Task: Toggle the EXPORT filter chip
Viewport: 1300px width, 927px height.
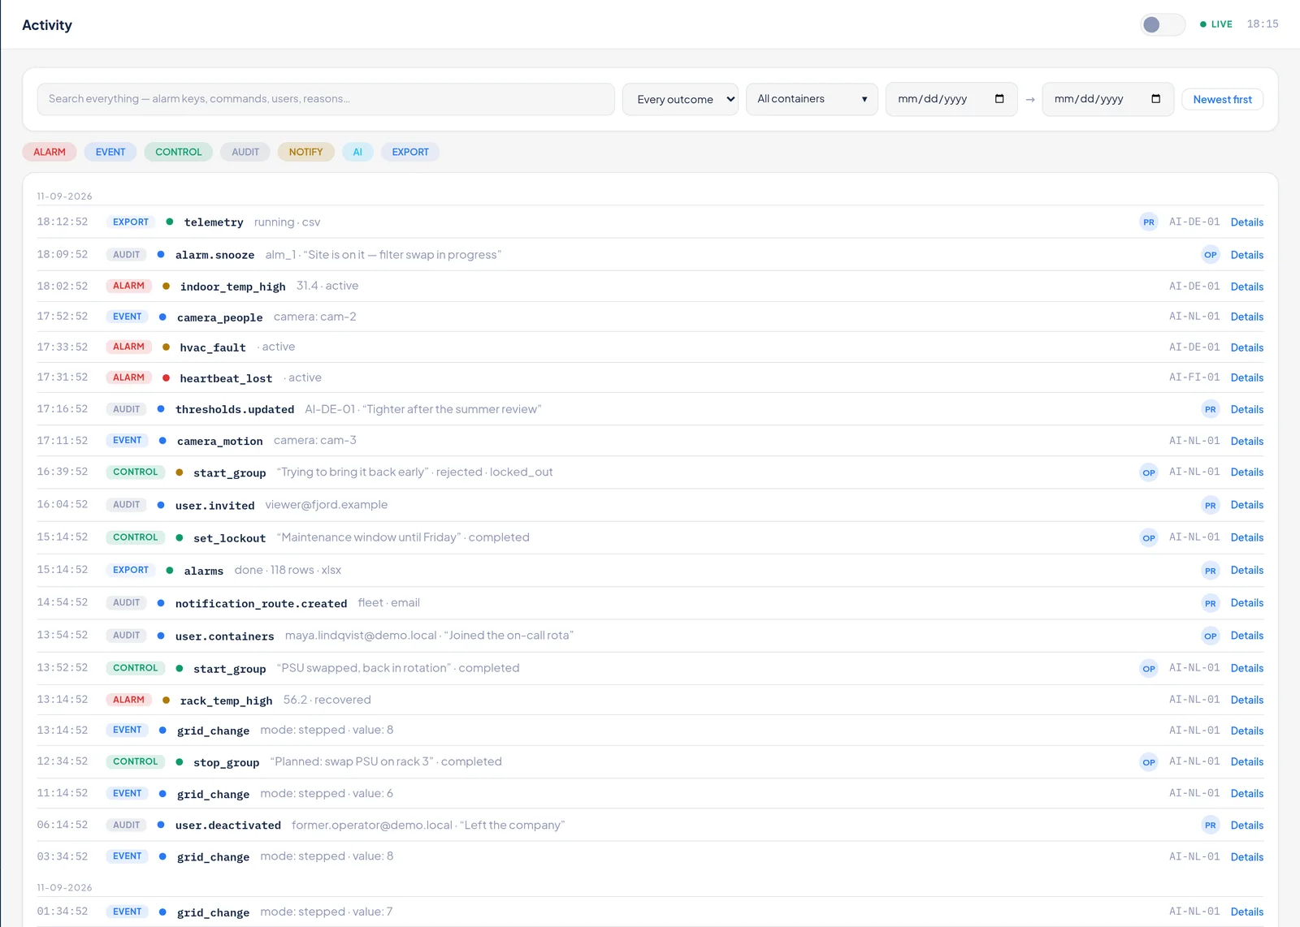Action: tap(410, 152)
